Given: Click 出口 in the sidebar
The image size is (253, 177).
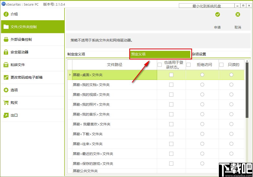Looking at the screenshot, I should (33, 115).
